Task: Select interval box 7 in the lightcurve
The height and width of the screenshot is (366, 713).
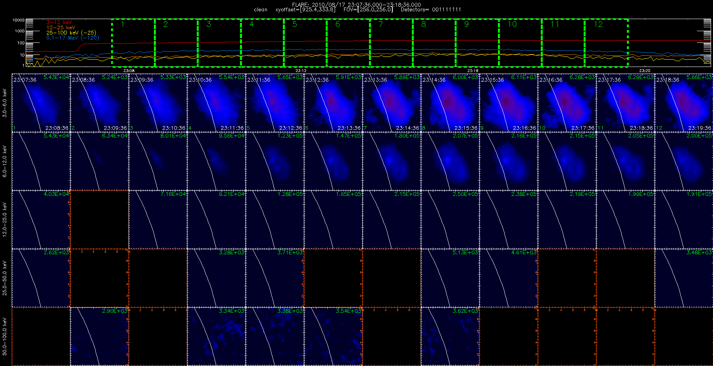Action: pyautogui.click(x=391, y=42)
